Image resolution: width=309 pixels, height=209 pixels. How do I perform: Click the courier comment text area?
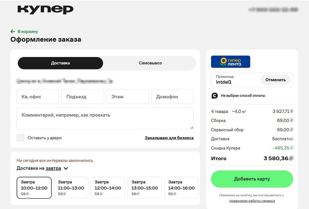pos(105,118)
